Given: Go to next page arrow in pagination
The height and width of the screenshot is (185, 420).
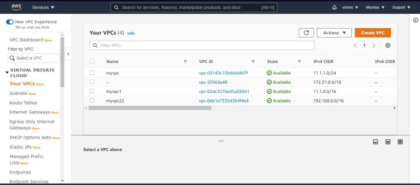Looking at the screenshot, I should tap(373, 45).
